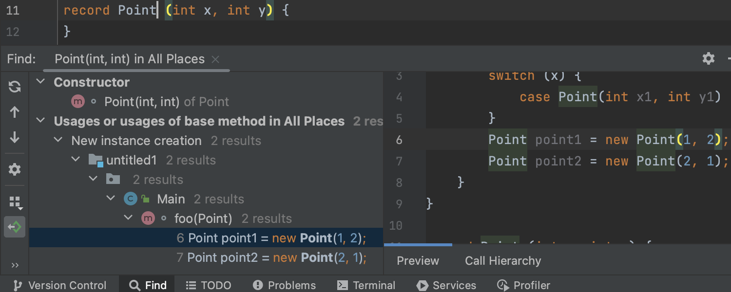Collapse the New instance creation group

tap(58, 140)
